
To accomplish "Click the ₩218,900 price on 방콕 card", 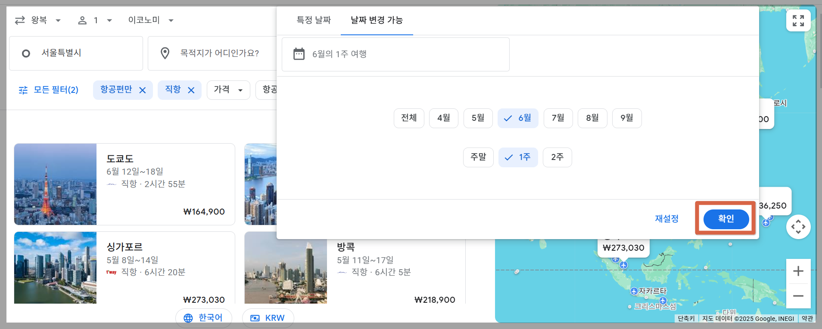I will pyautogui.click(x=435, y=300).
